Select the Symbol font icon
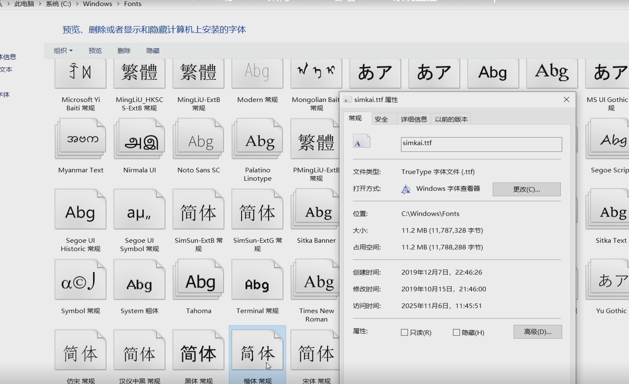Screen dimensions: 629x384 pyautogui.click(x=80, y=280)
